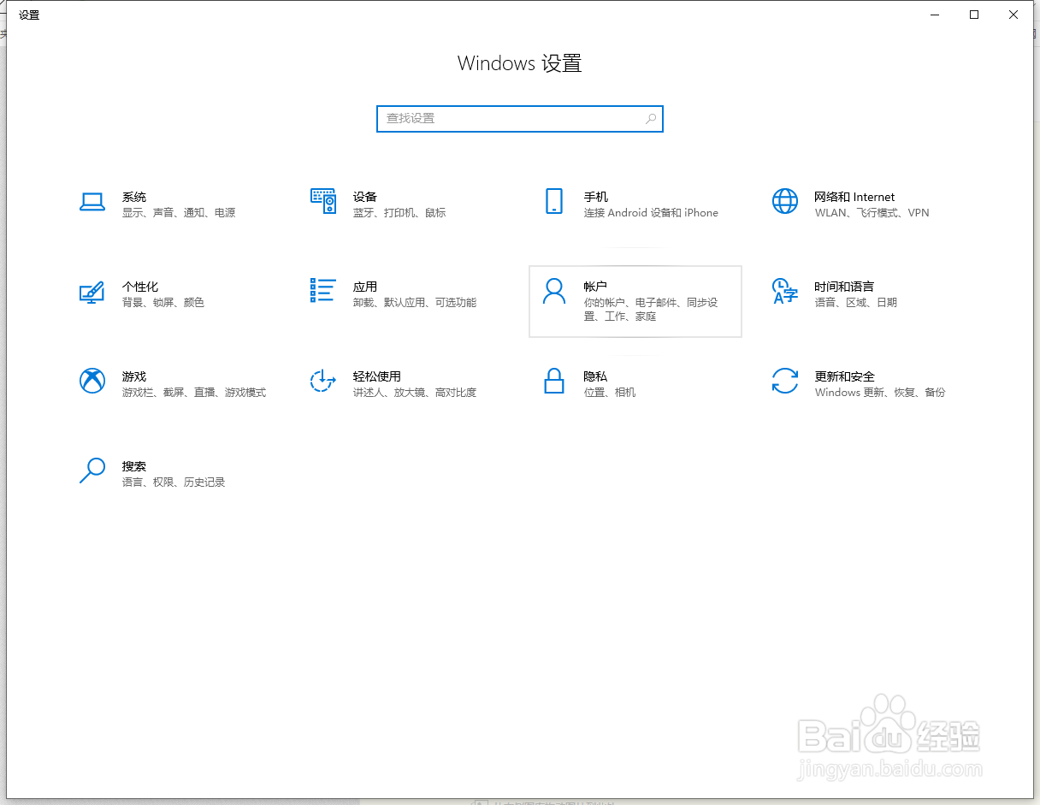Image resolution: width=1040 pixels, height=805 pixels.
Task: Focus the 查找设置 search field
Action: pyautogui.click(x=520, y=119)
